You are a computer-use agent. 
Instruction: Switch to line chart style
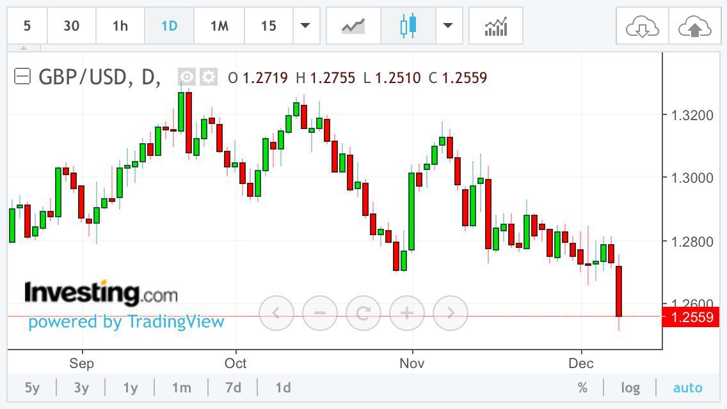pyautogui.click(x=353, y=26)
